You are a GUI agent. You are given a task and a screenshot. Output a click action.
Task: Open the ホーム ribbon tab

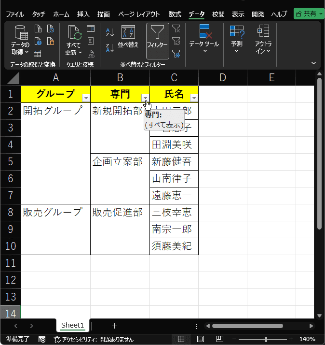[x=61, y=14]
